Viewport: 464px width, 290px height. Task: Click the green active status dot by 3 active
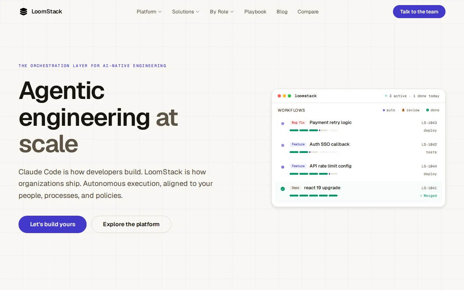click(x=386, y=96)
